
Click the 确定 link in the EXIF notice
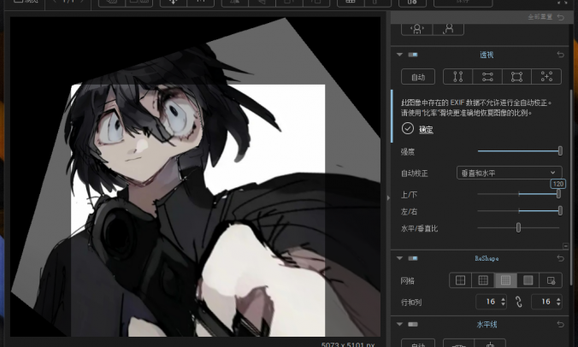426,129
